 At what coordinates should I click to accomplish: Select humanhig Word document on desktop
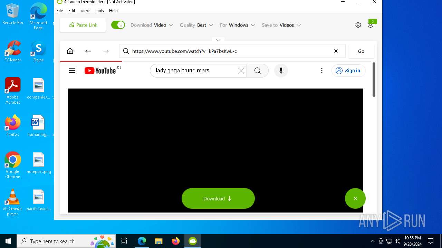tap(38, 126)
